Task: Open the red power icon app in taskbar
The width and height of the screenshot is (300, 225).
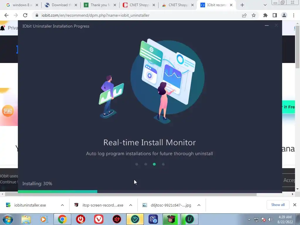Action: point(80,219)
